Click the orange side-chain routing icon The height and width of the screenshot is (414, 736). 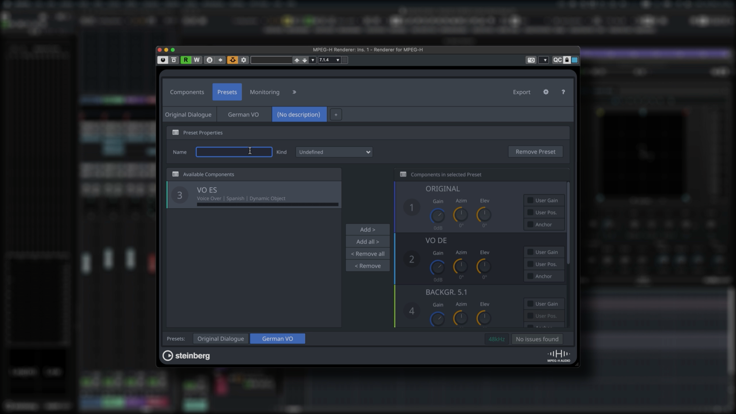pyautogui.click(x=233, y=60)
